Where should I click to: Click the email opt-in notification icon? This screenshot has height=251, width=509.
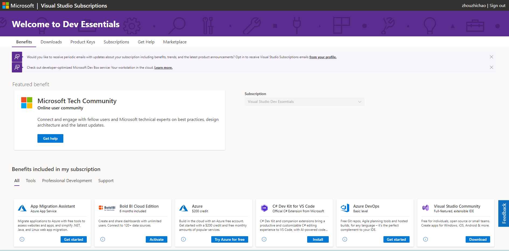coord(17,57)
